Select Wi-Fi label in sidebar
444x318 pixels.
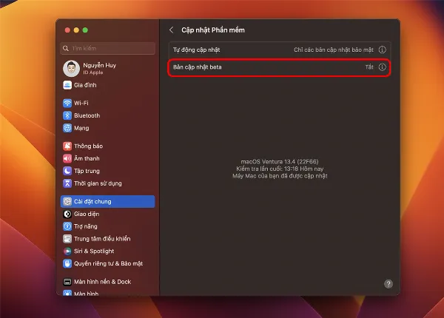tap(81, 103)
